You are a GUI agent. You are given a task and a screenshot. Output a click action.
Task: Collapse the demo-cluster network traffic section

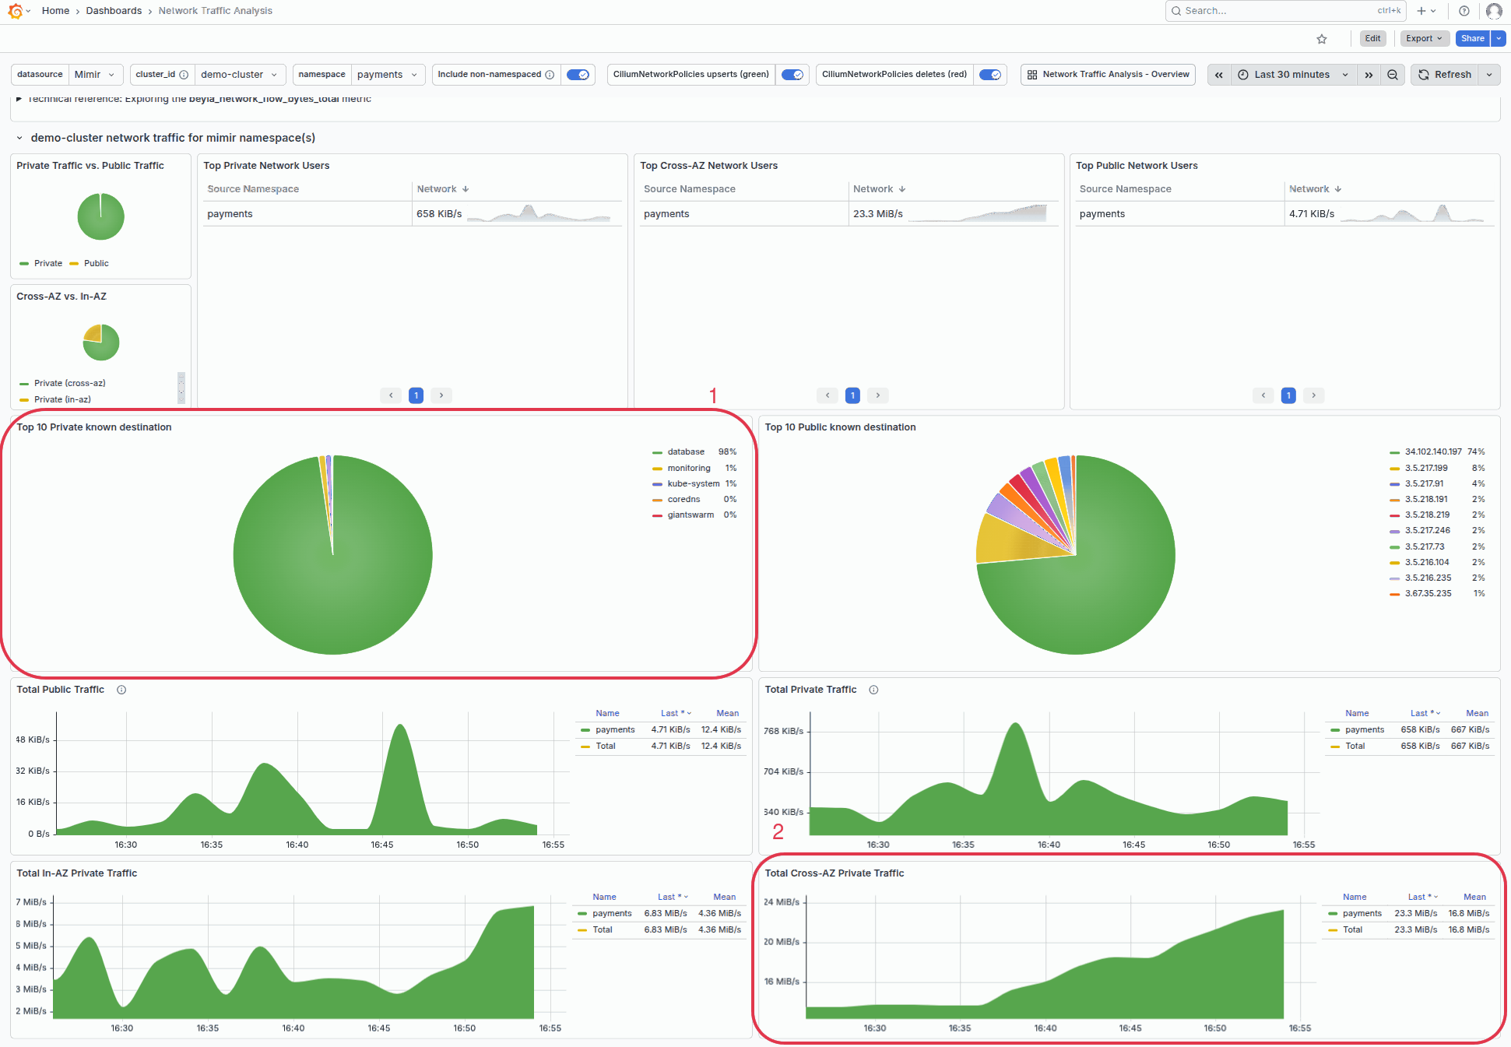19,138
